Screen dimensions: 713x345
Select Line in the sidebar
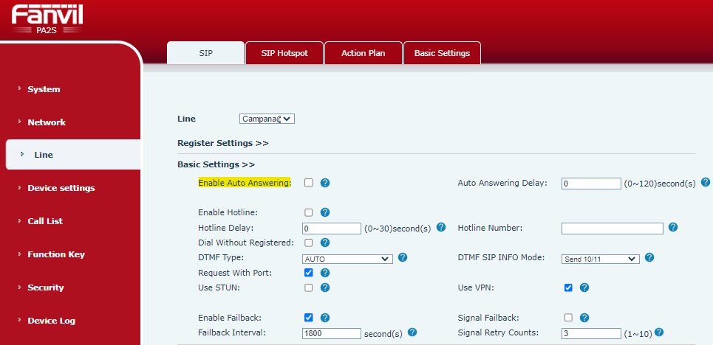coord(72,155)
